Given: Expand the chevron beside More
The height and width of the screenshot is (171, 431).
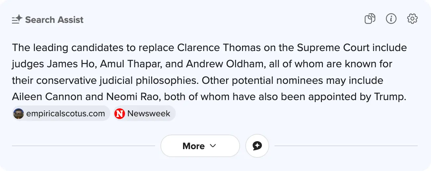Looking at the screenshot, I should [x=213, y=146].
